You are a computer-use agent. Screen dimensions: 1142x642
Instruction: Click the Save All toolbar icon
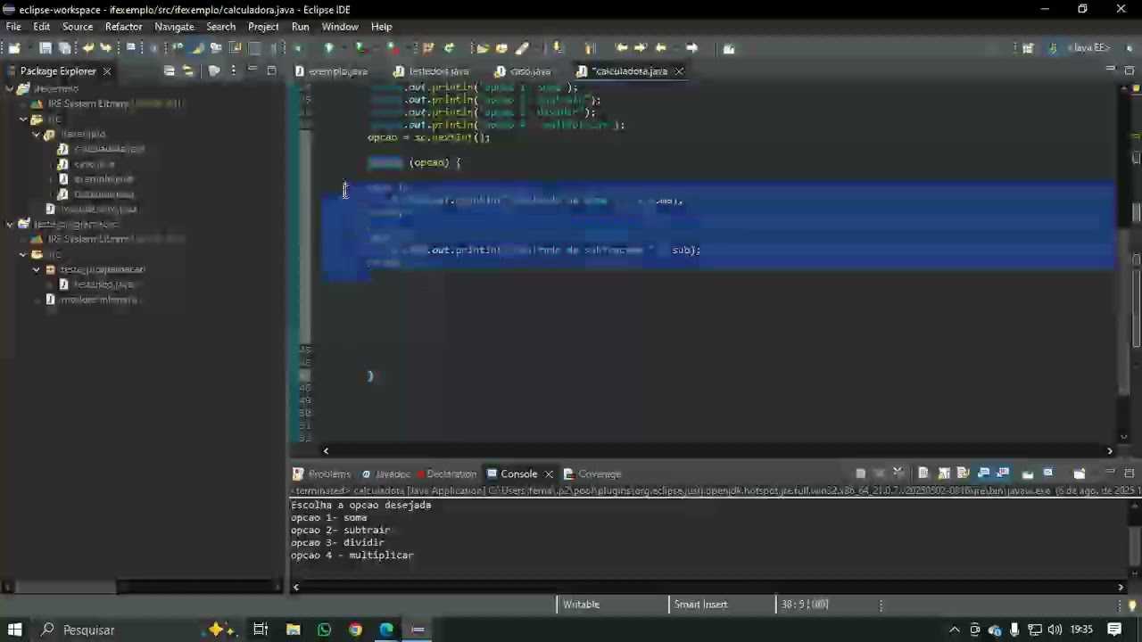coord(65,48)
